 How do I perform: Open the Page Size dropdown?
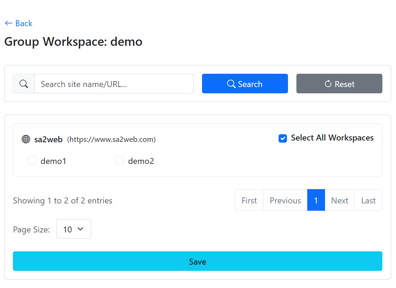click(73, 229)
